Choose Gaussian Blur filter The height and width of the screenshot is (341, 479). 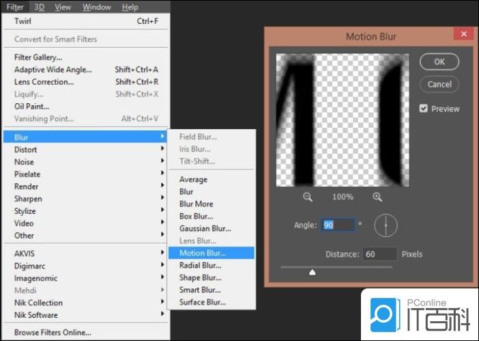coord(205,228)
